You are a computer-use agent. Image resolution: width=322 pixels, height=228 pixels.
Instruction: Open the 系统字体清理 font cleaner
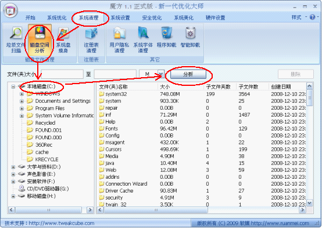(x=143, y=40)
